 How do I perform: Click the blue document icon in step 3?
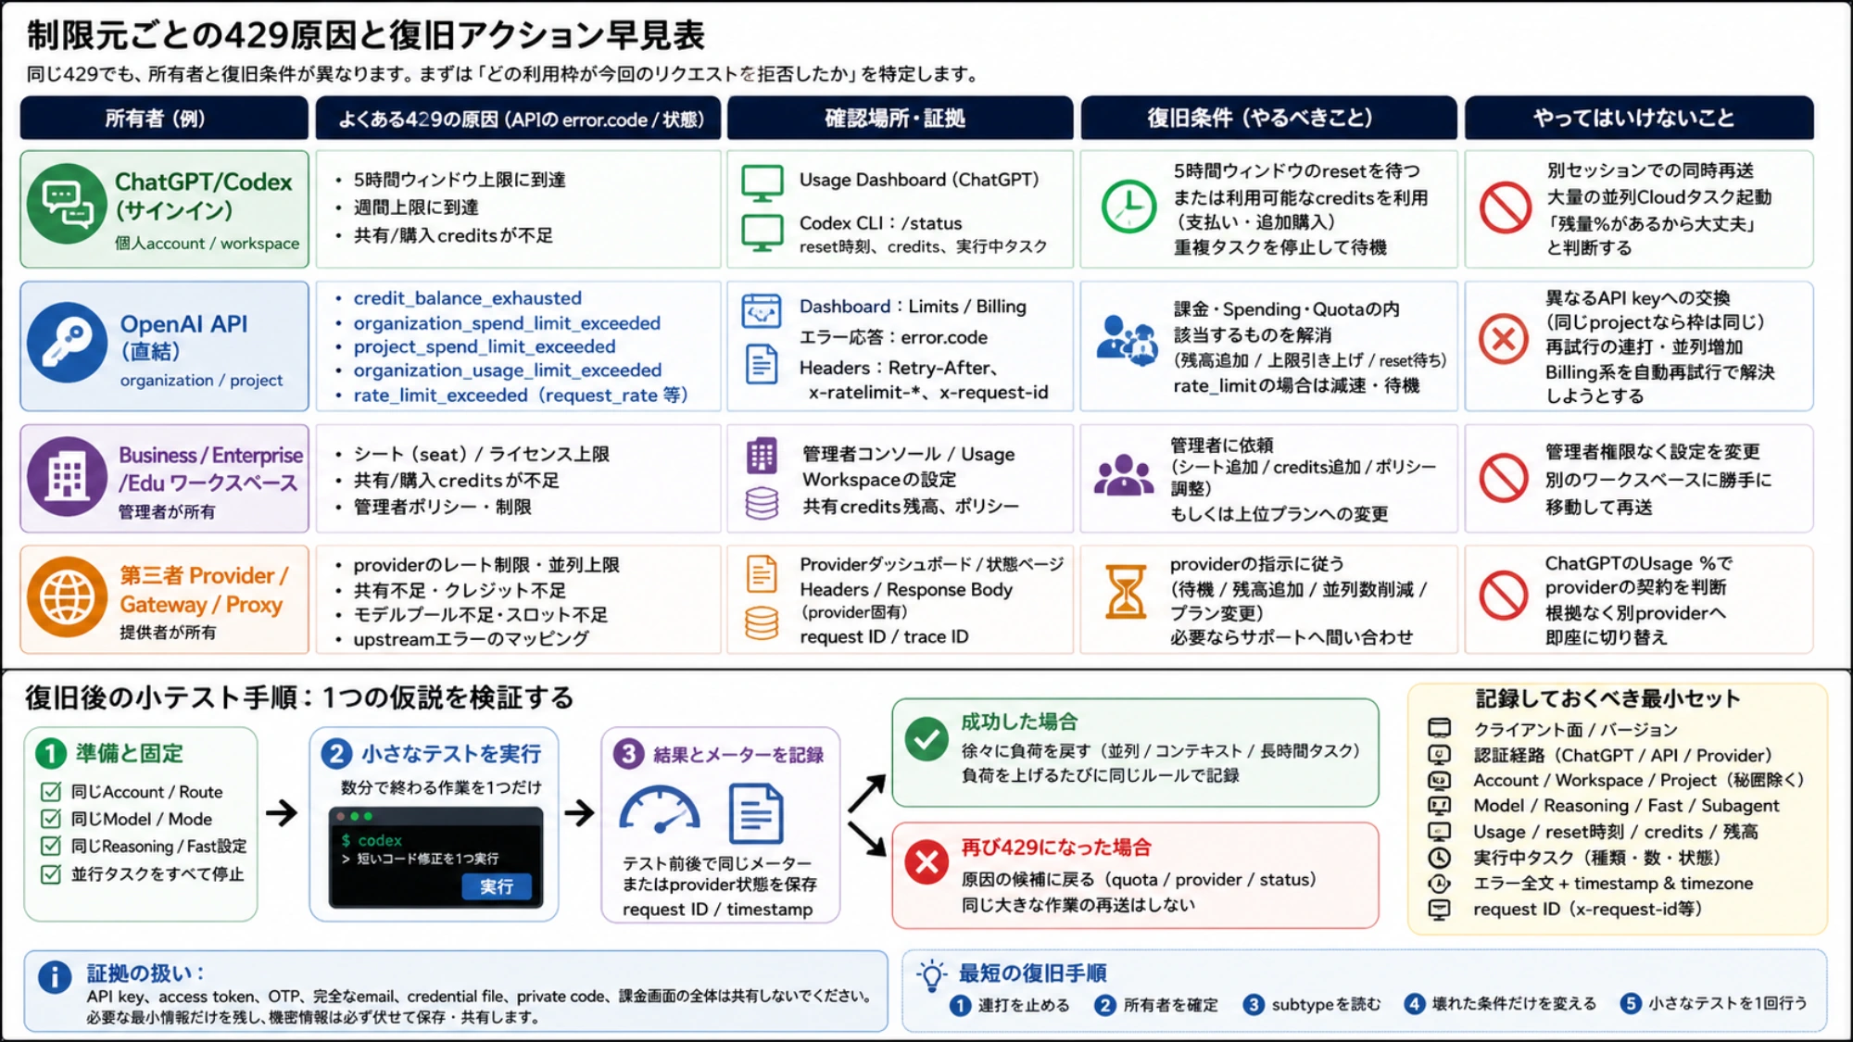[756, 813]
